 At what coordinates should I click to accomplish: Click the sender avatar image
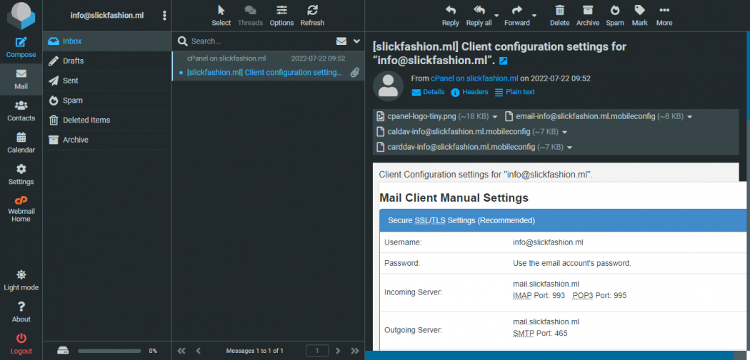pyautogui.click(x=388, y=86)
